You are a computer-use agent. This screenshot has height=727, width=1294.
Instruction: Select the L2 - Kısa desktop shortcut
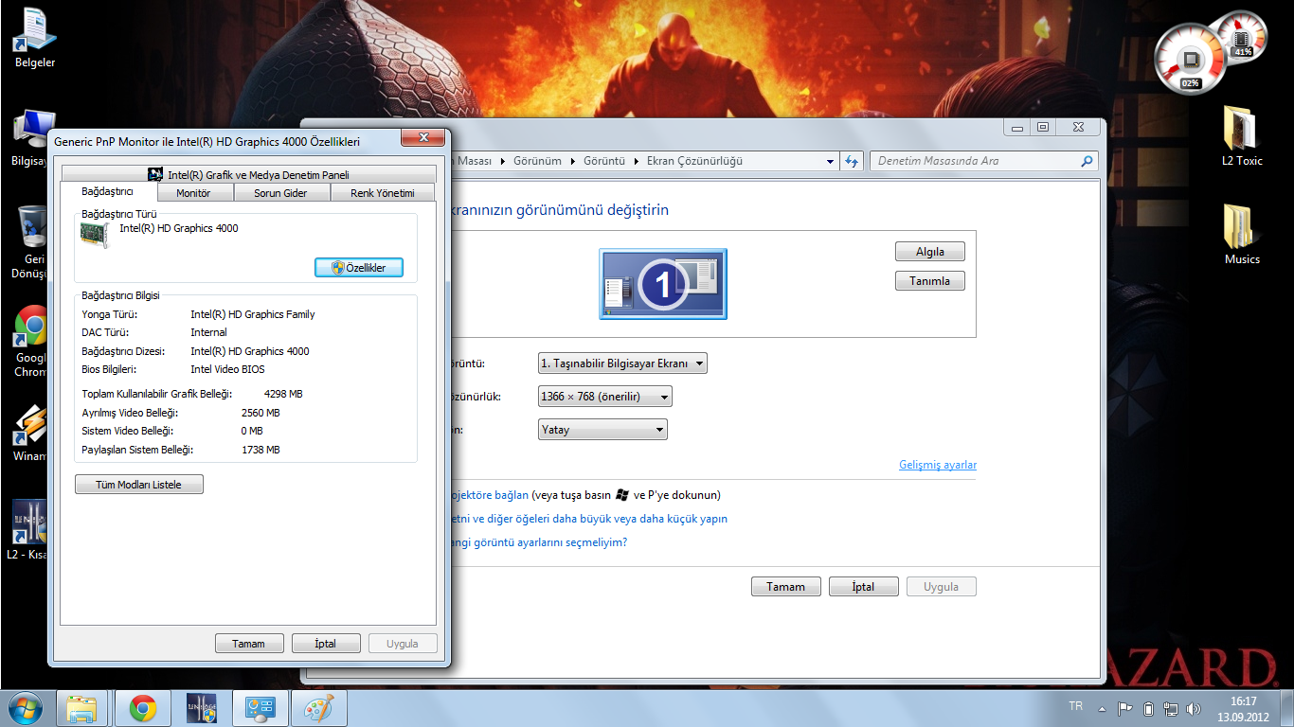click(29, 530)
